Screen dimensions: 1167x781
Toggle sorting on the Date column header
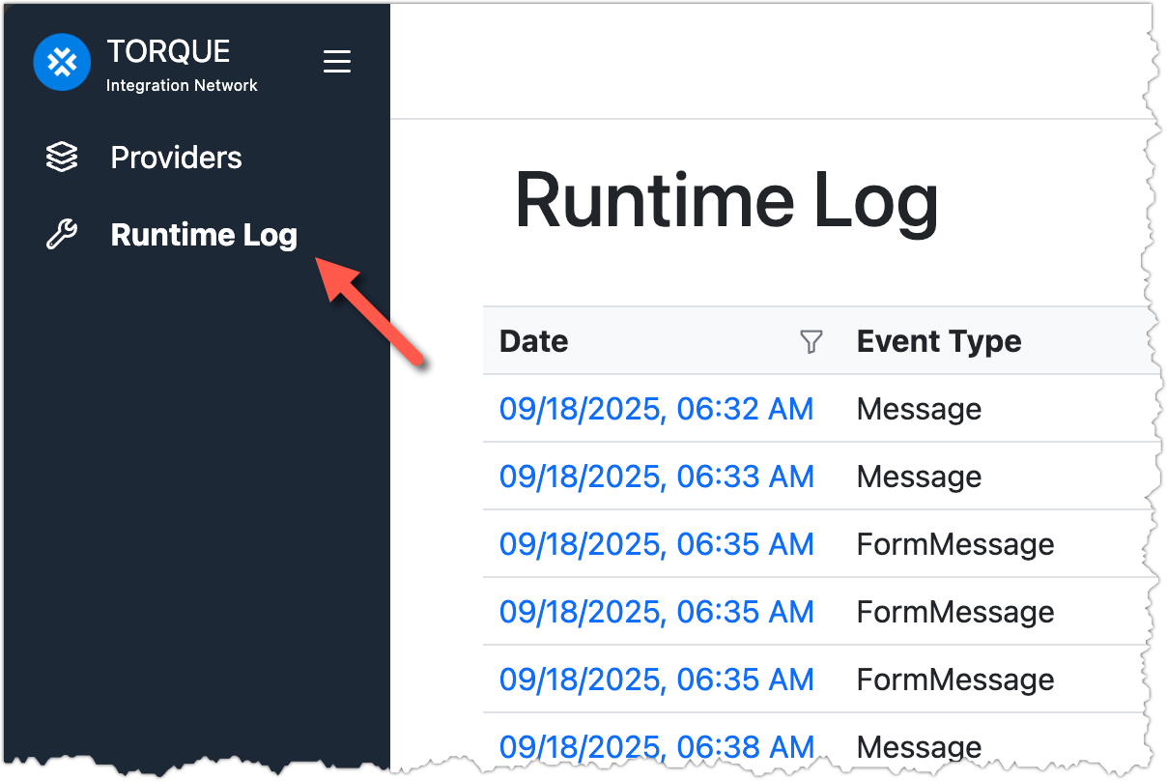click(533, 341)
